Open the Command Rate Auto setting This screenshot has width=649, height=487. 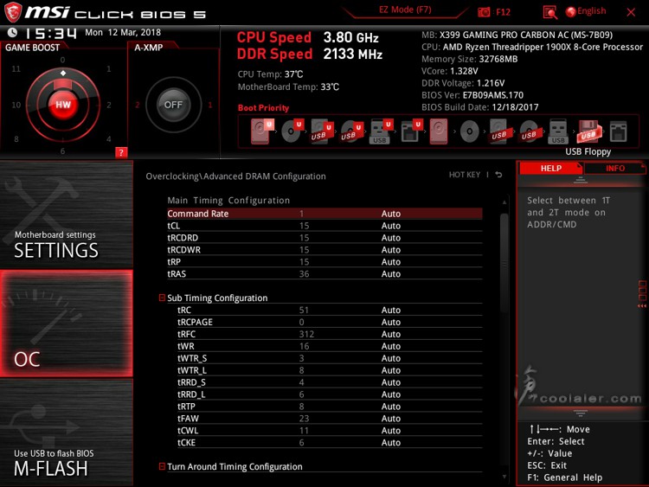tap(391, 214)
